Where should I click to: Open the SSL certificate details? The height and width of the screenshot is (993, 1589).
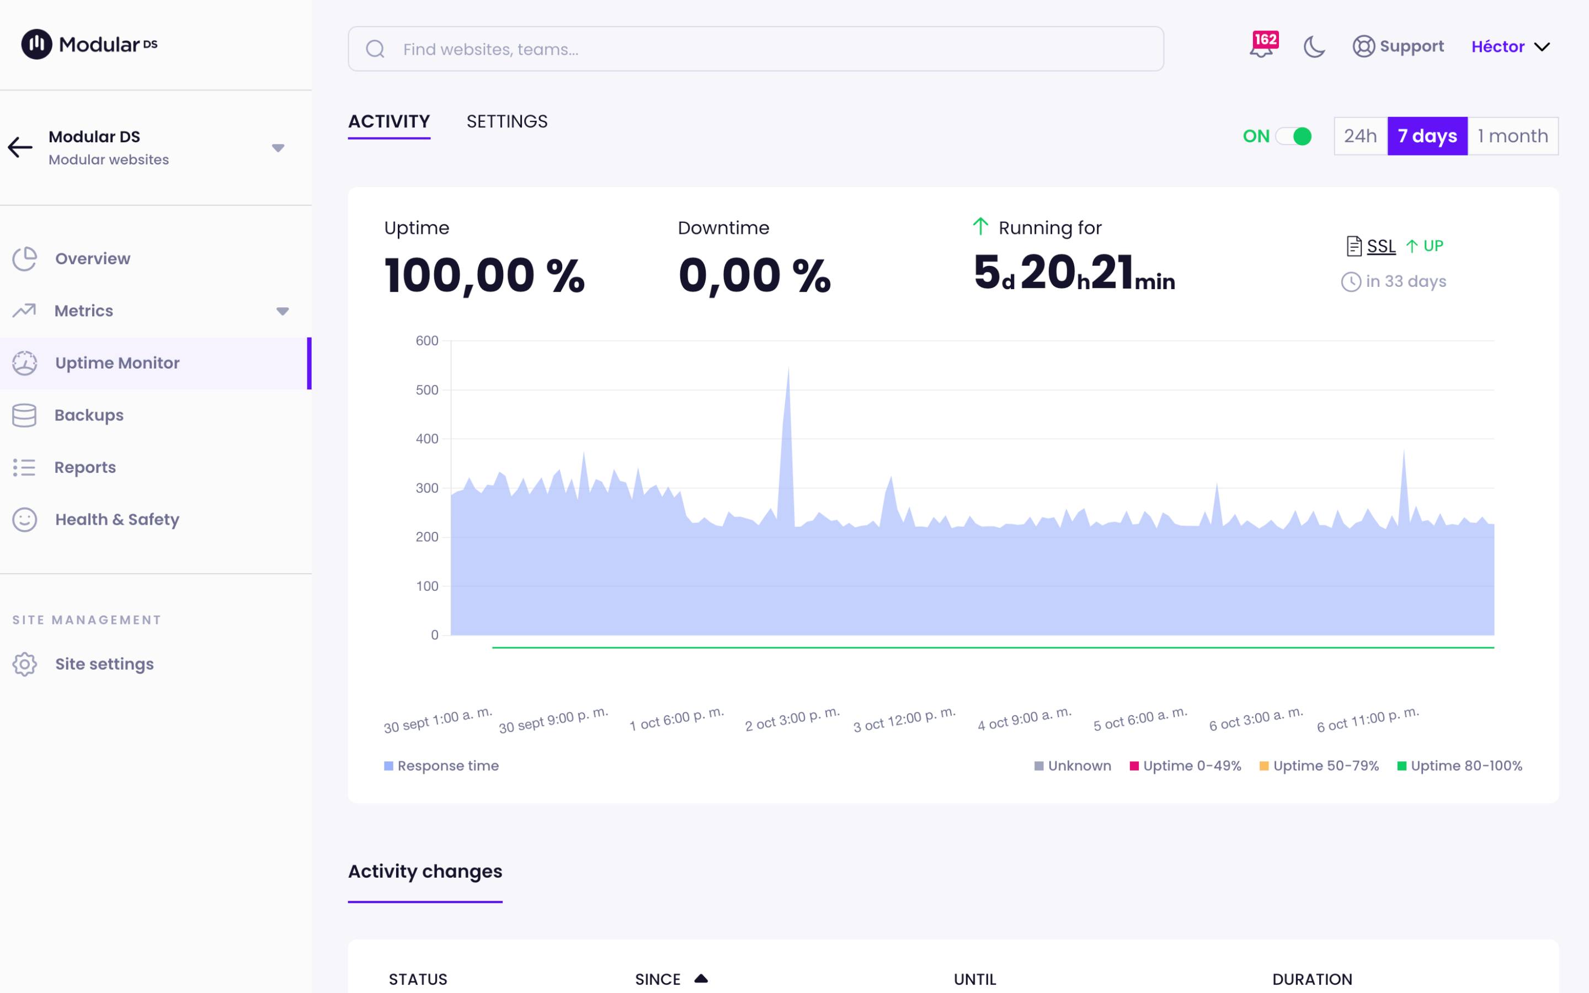point(1380,245)
